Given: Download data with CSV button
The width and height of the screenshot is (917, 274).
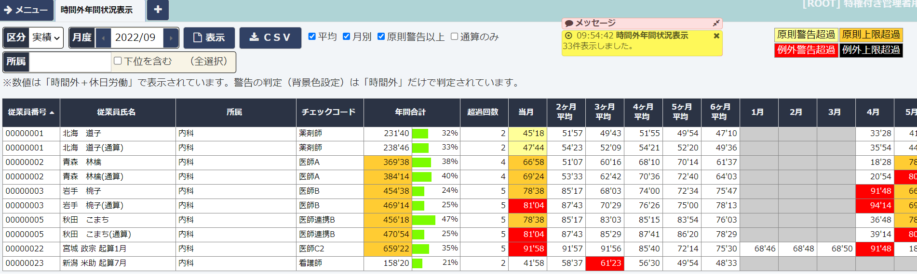Looking at the screenshot, I should (270, 37).
